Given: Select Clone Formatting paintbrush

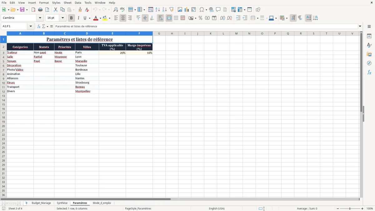Looking at the screenshot, I should [x=80, y=10].
